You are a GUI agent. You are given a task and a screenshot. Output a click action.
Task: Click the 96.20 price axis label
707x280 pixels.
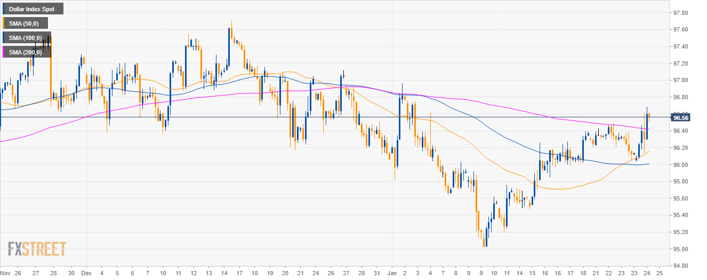pos(679,148)
